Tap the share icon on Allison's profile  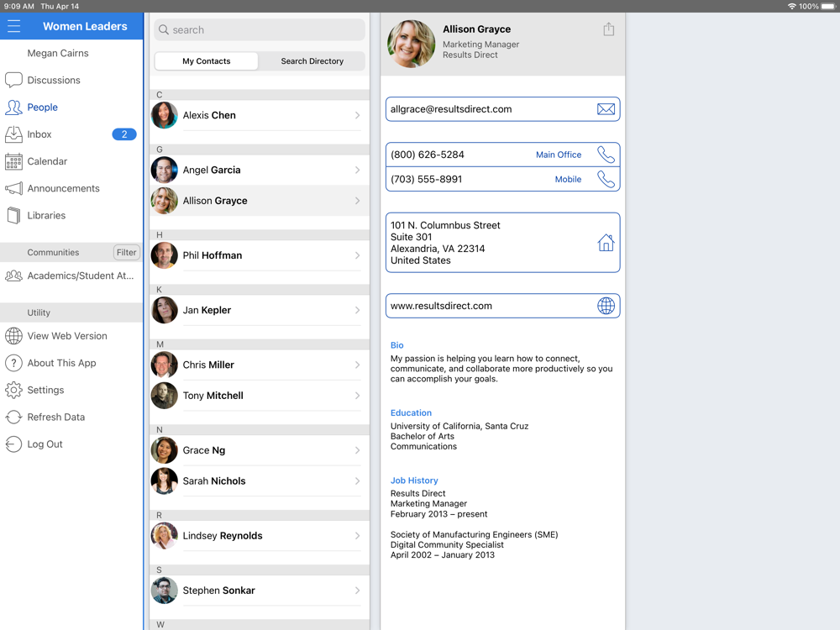609,29
